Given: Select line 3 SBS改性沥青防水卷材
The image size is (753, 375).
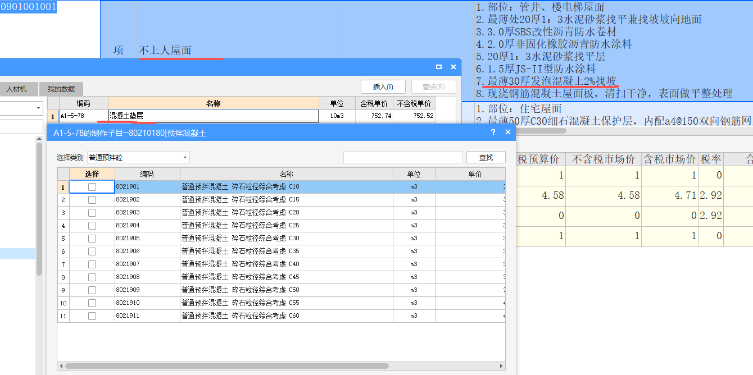Looking at the screenshot, I should click(x=546, y=31).
